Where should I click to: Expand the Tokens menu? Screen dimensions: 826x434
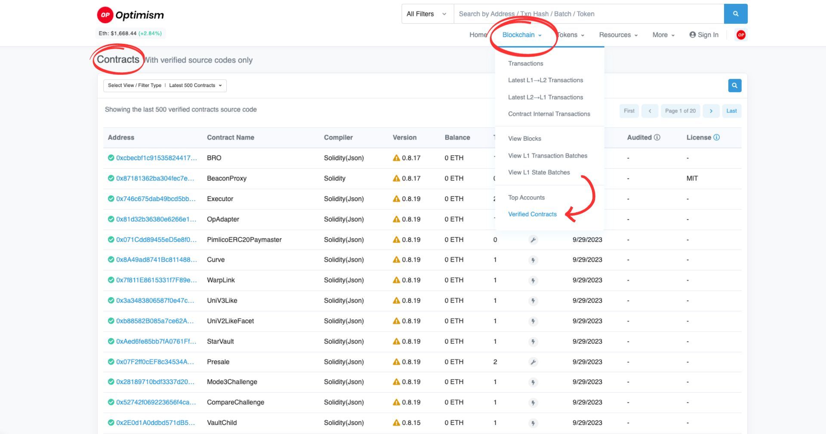pos(570,35)
